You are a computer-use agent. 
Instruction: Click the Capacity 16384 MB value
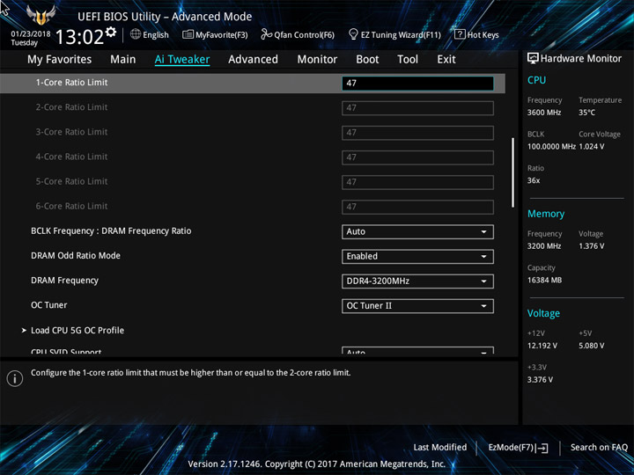click(x=544, y=281)
